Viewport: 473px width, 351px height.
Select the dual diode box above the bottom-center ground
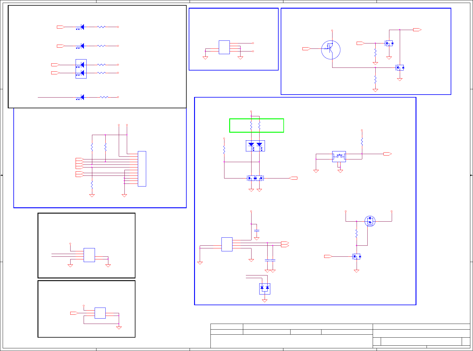(265, 289)
